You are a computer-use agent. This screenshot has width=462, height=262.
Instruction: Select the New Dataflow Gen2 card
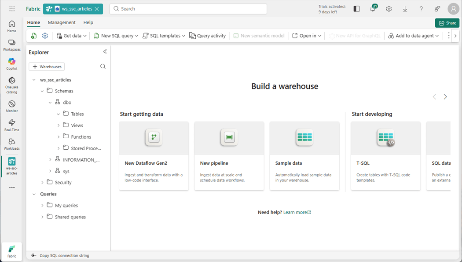point(154,156)
